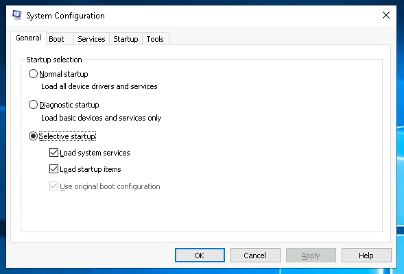
Task: Click the Load system services label text
Action: pyautogui.click(x=95, y=153)
